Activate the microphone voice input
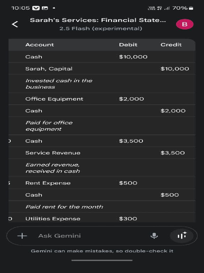Image resolution: width=204 pixels, height=273 pixels. point(154,236)
